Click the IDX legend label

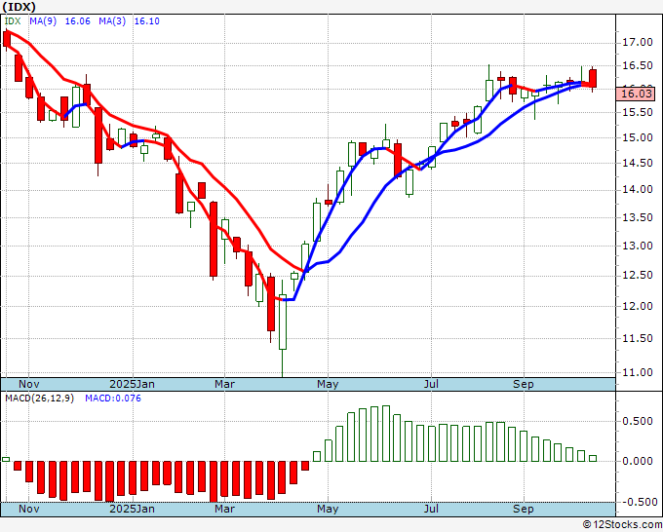(13, 21)
